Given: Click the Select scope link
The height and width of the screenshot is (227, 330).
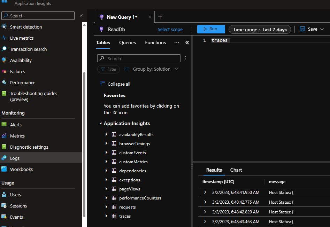Looking at the screenshot, I should pyautogui.click(x=170, y=29).
